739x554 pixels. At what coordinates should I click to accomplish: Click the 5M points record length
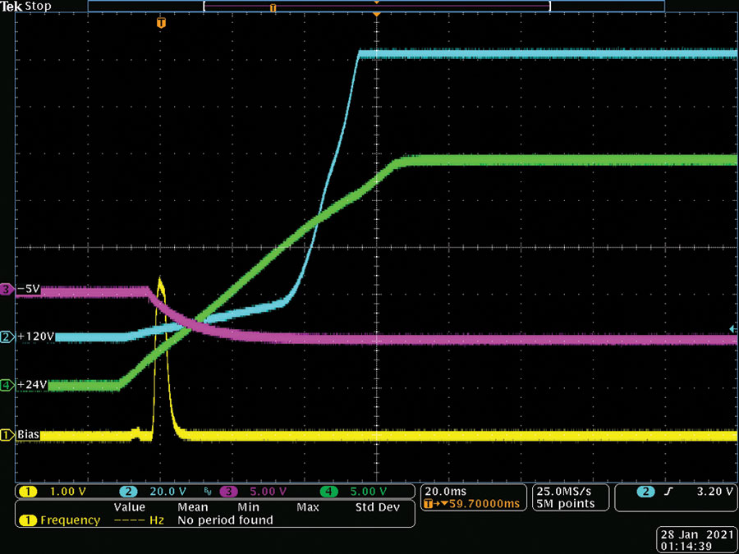tap(565, 504)
